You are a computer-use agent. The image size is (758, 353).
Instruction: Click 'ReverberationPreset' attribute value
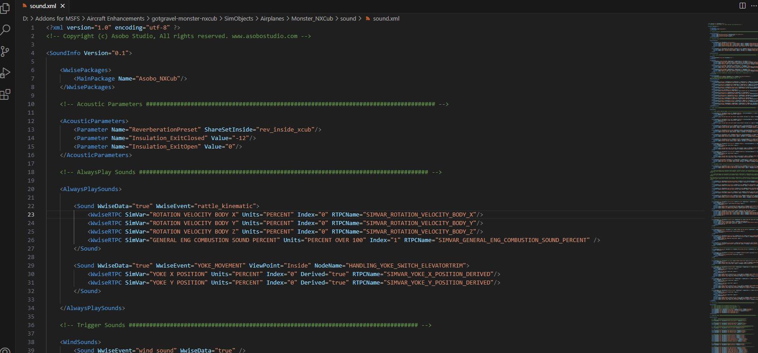[165, 129]
